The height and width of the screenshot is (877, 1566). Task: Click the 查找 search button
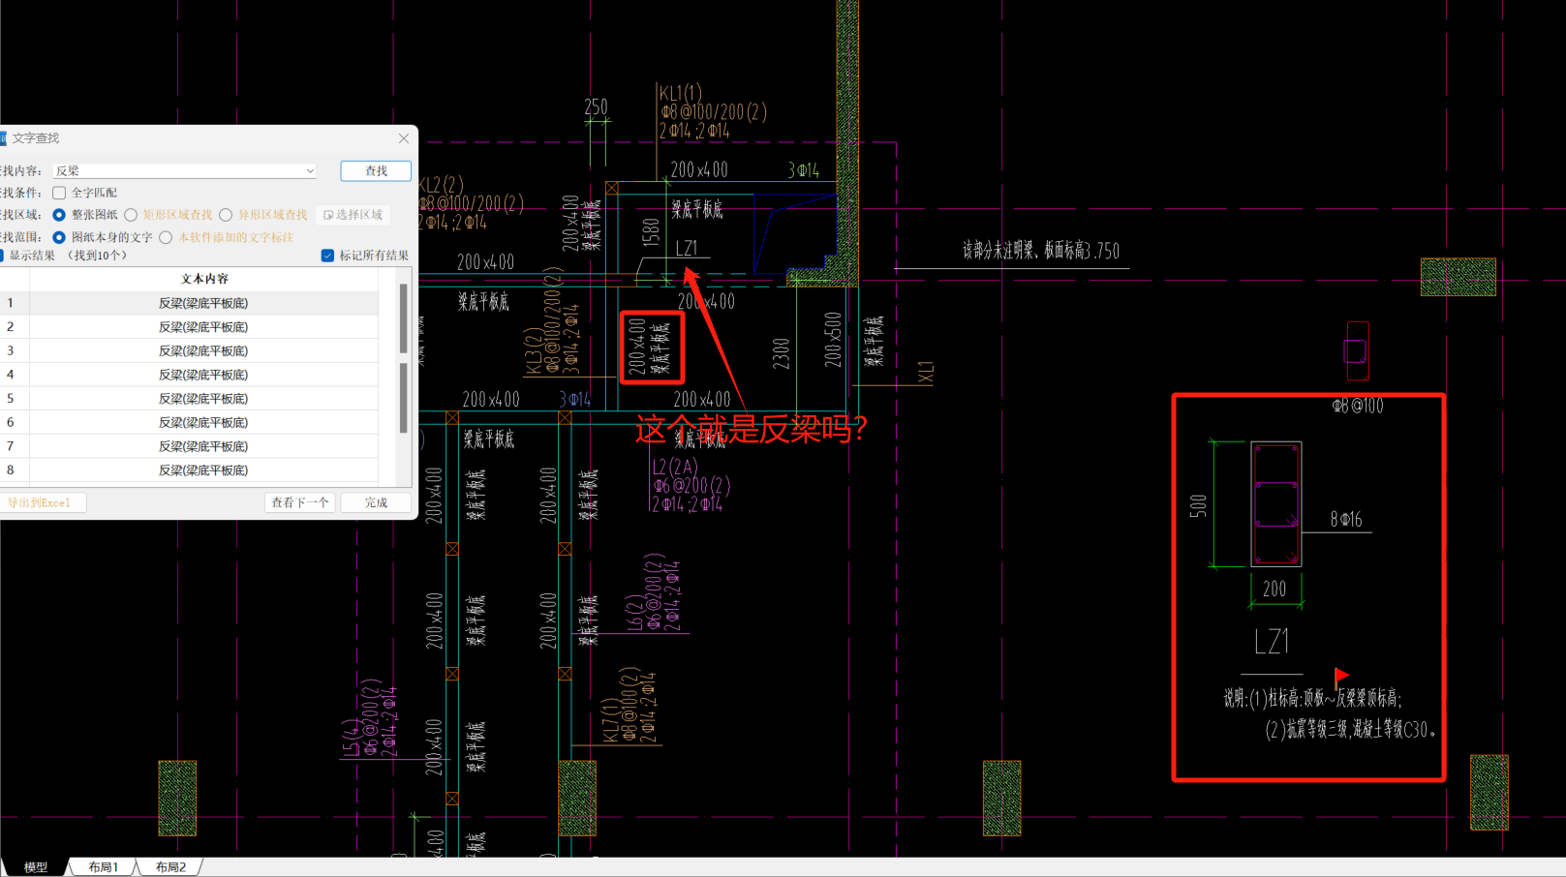tap(376, 171)
